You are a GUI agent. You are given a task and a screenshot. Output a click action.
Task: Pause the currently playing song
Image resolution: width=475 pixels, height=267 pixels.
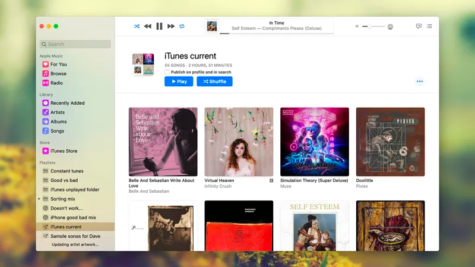[159, 26]
